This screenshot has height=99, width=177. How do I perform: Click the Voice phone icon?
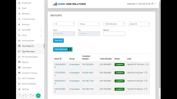point(19,35)
